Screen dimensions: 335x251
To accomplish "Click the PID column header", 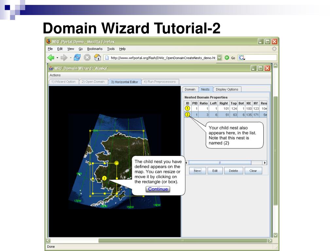I will 195,103.
